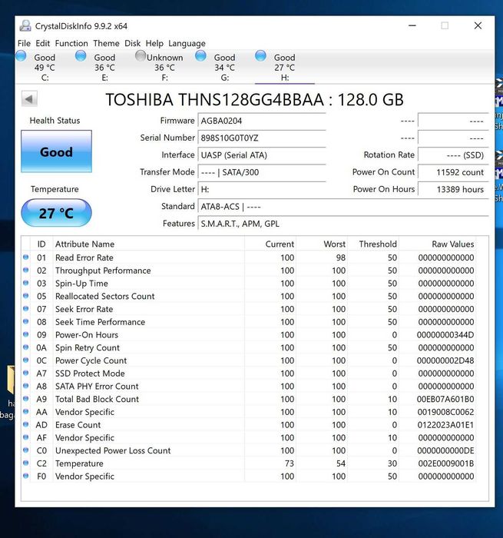Click the status dot of Total Bad Block Count
503x538 pixels.
tap(25, 398)
